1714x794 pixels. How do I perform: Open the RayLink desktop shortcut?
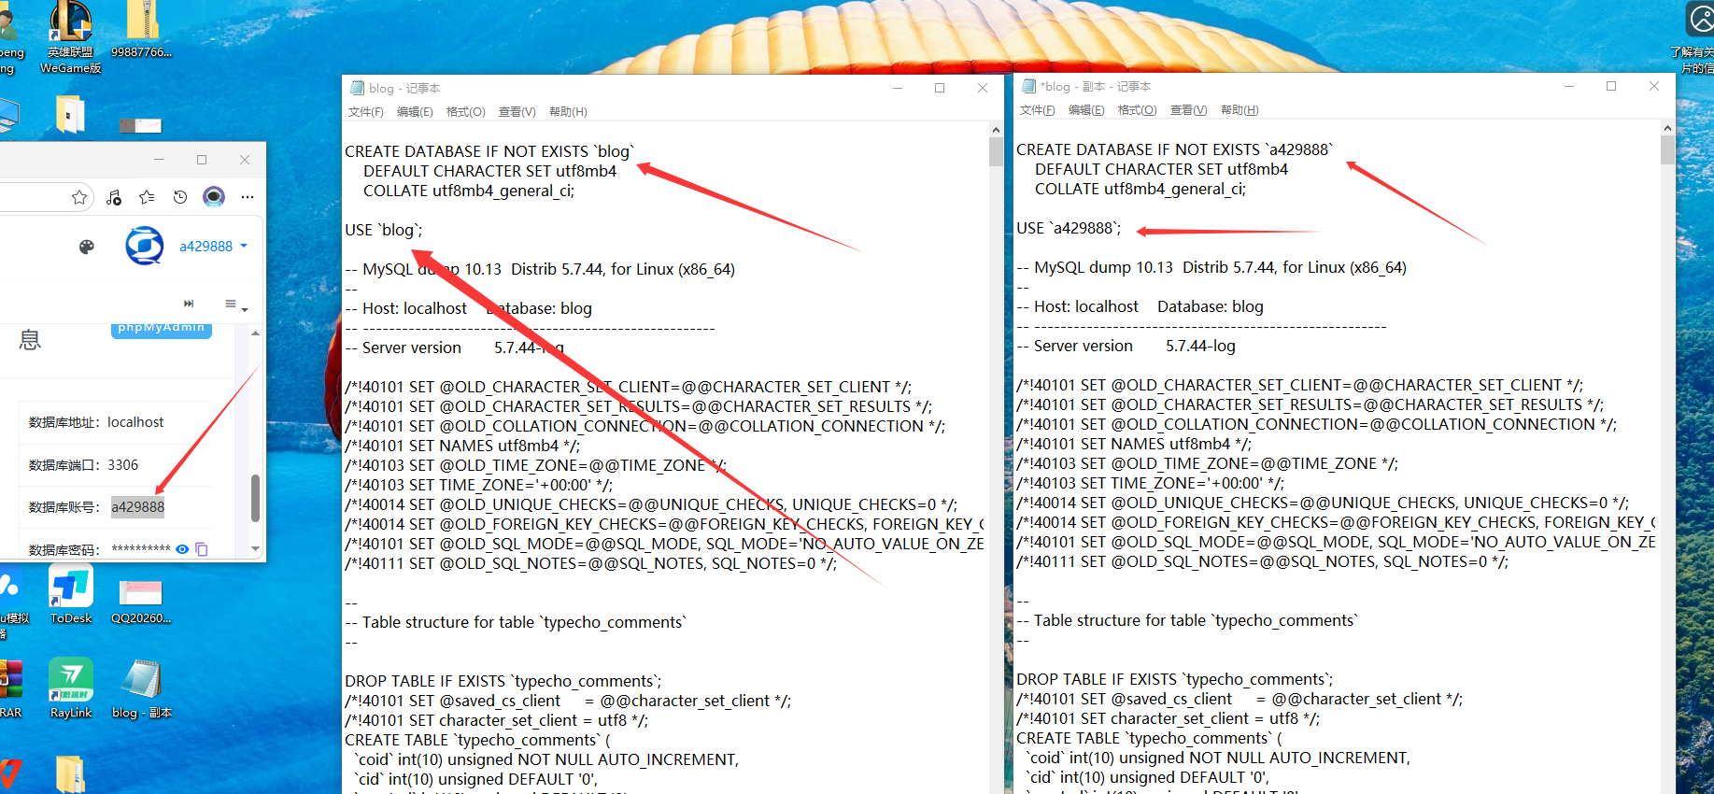pos(71,688)
